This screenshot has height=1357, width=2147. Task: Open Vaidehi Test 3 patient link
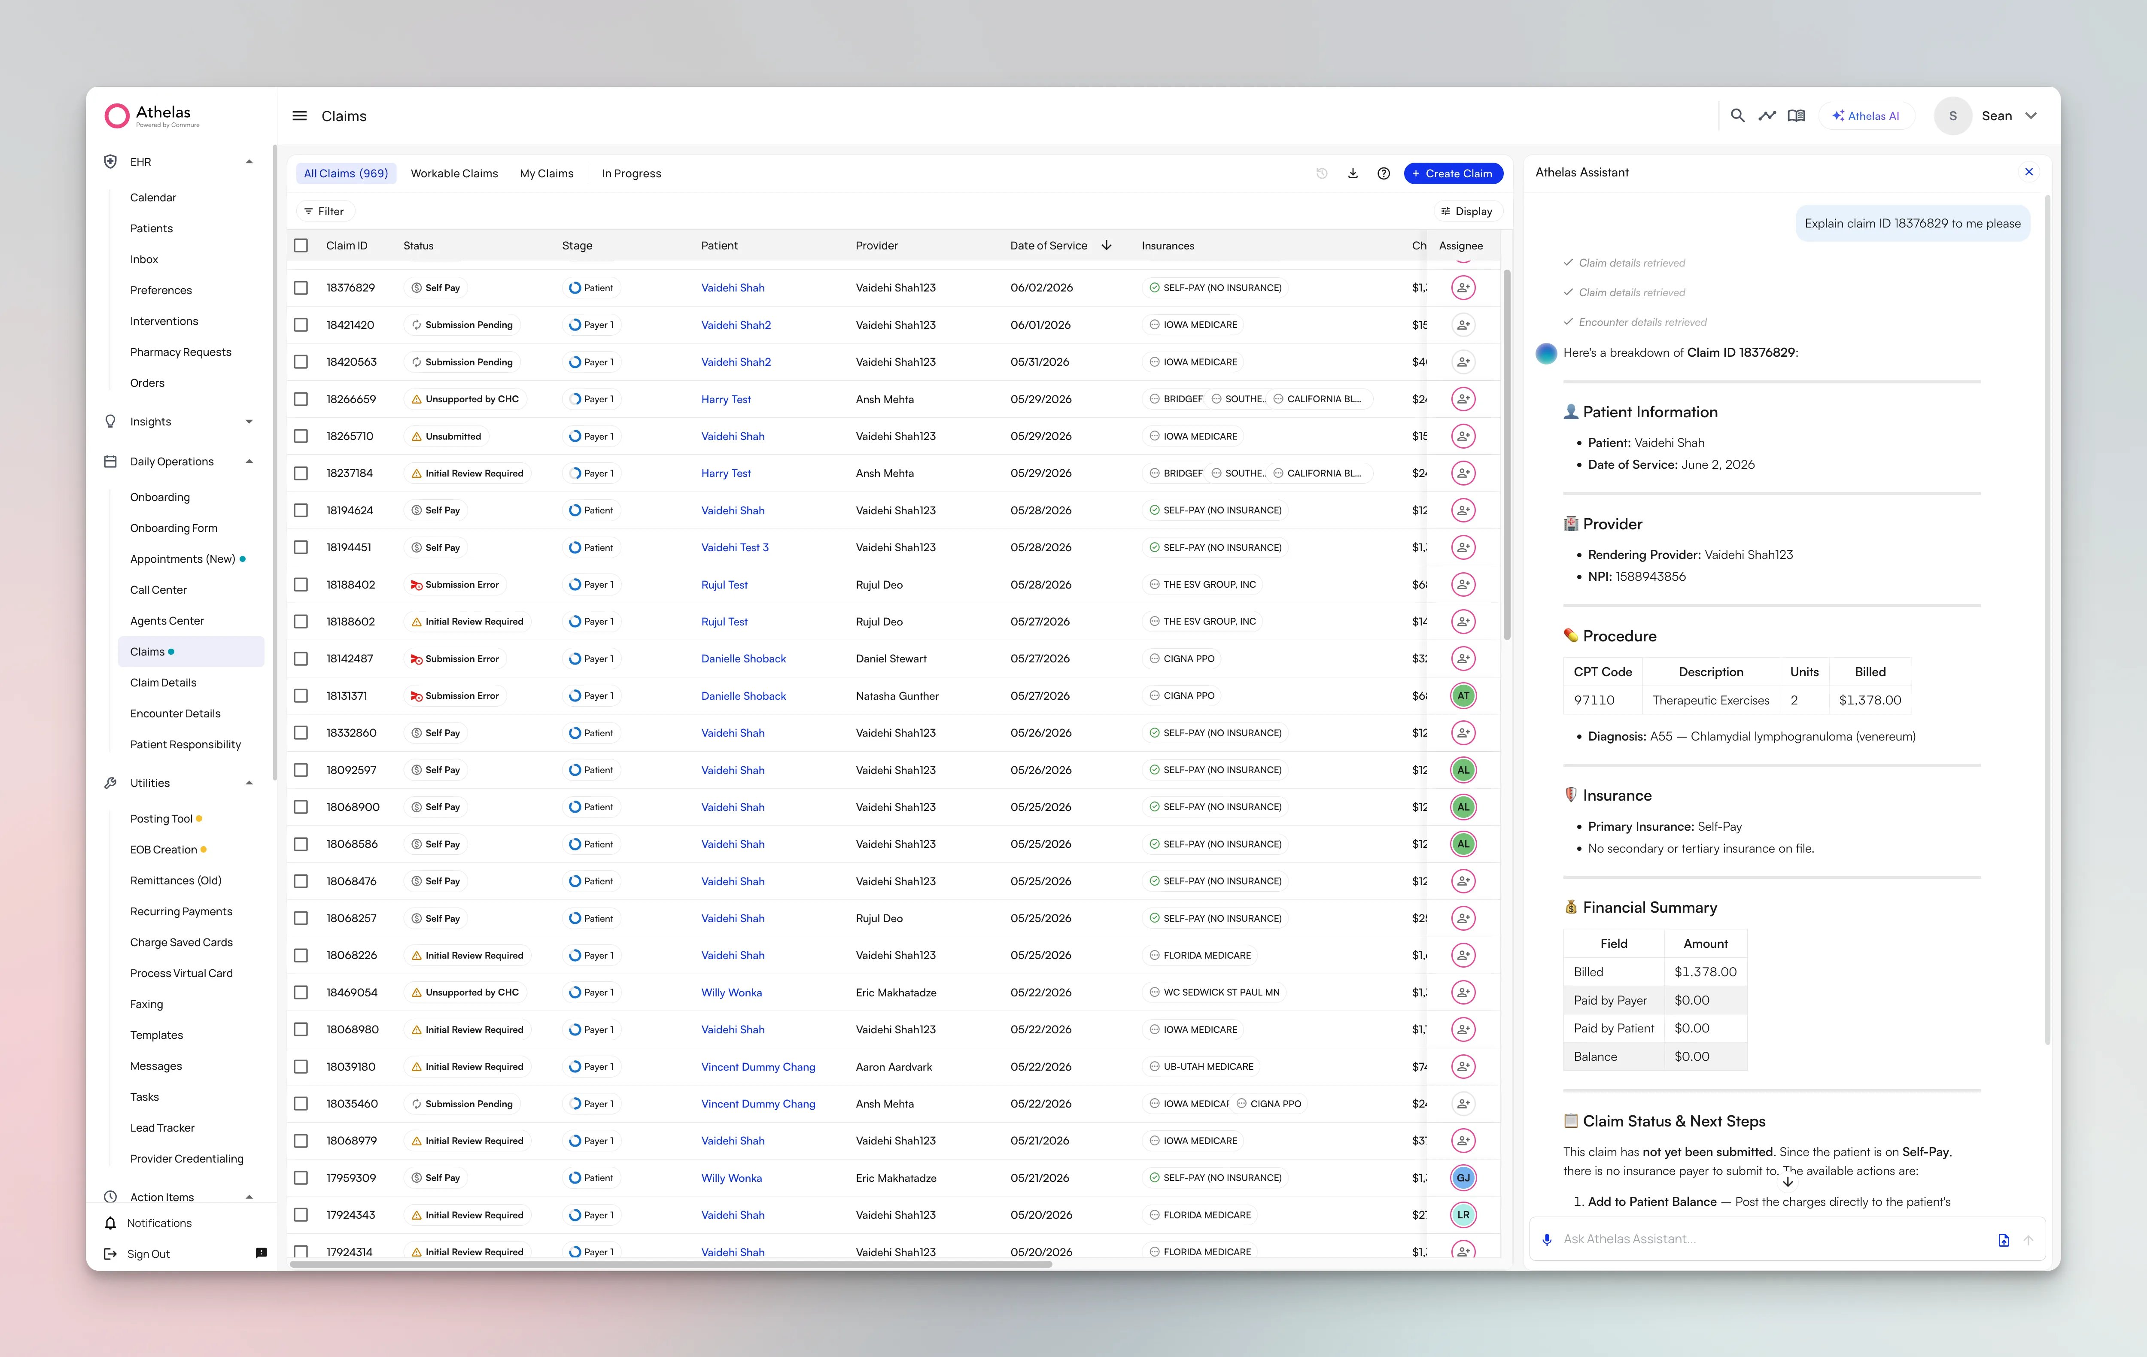coord(735,547)
